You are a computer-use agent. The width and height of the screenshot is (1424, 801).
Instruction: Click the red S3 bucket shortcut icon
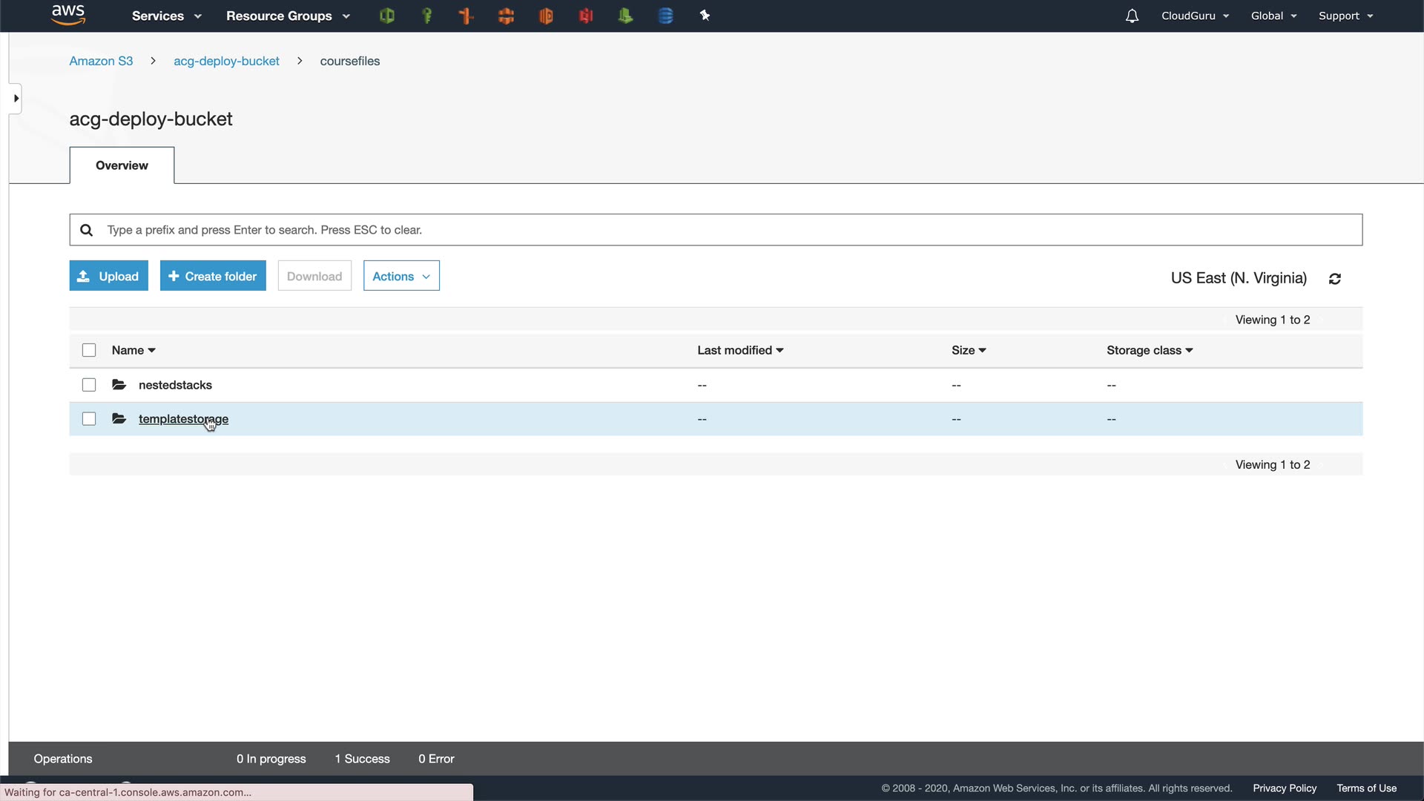click(586, 16)
